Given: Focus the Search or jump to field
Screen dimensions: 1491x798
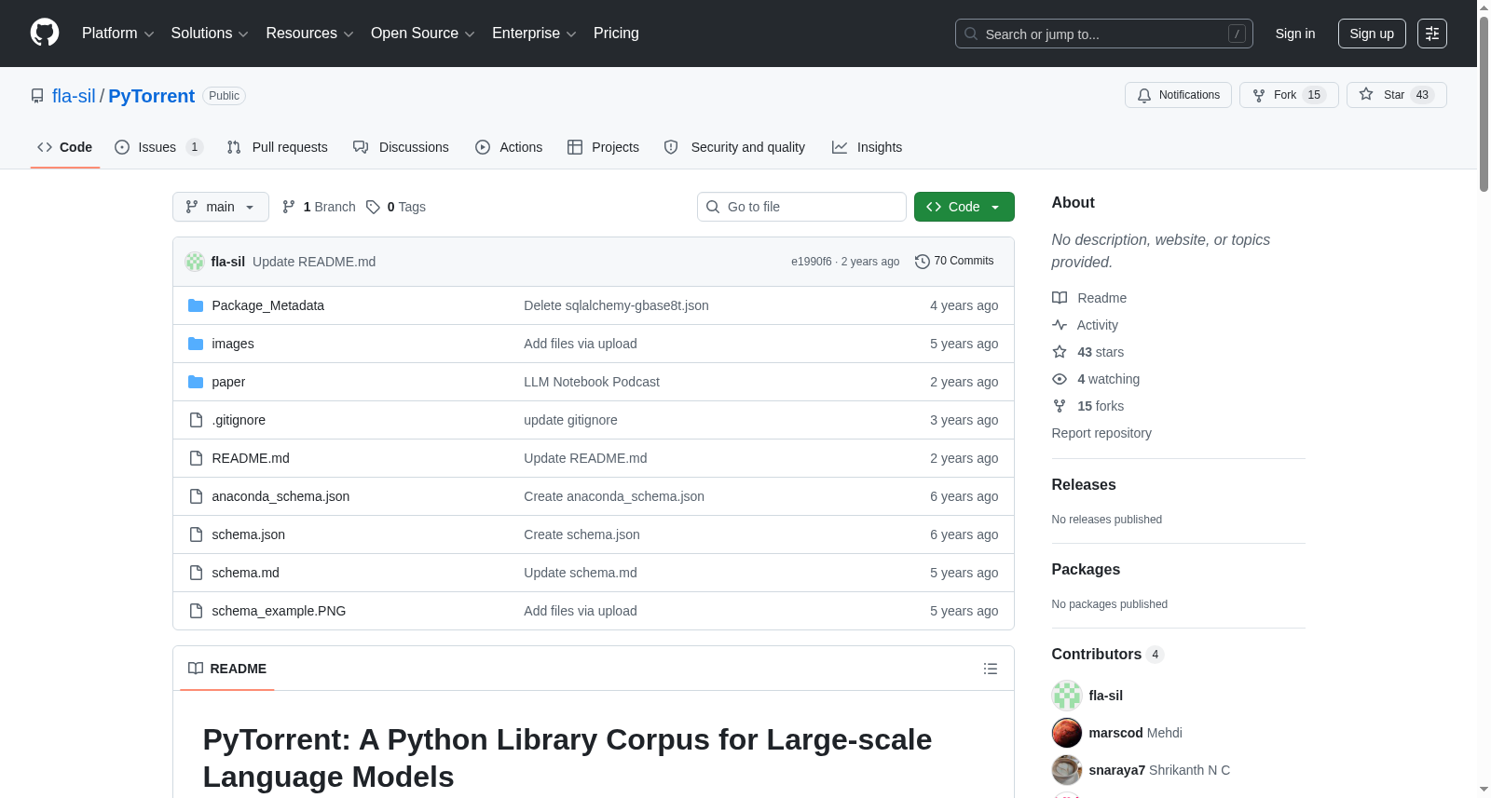Looking at the screenshot, I should (x=1104, y=34).
